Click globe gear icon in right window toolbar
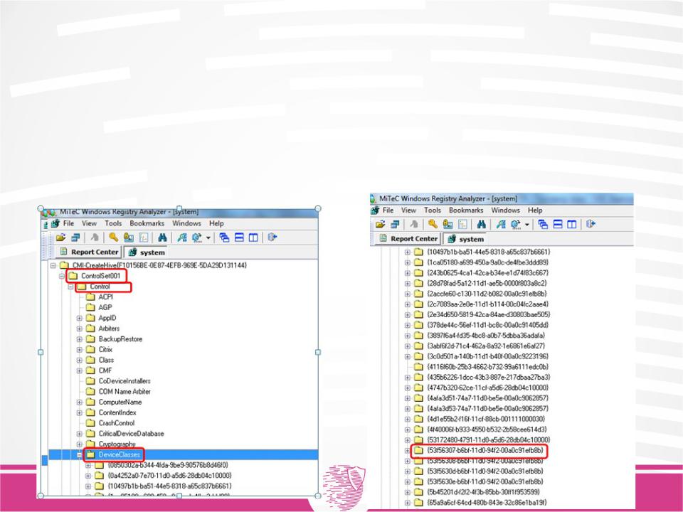This screenshot has width=683, height=512. pos(516,224)
